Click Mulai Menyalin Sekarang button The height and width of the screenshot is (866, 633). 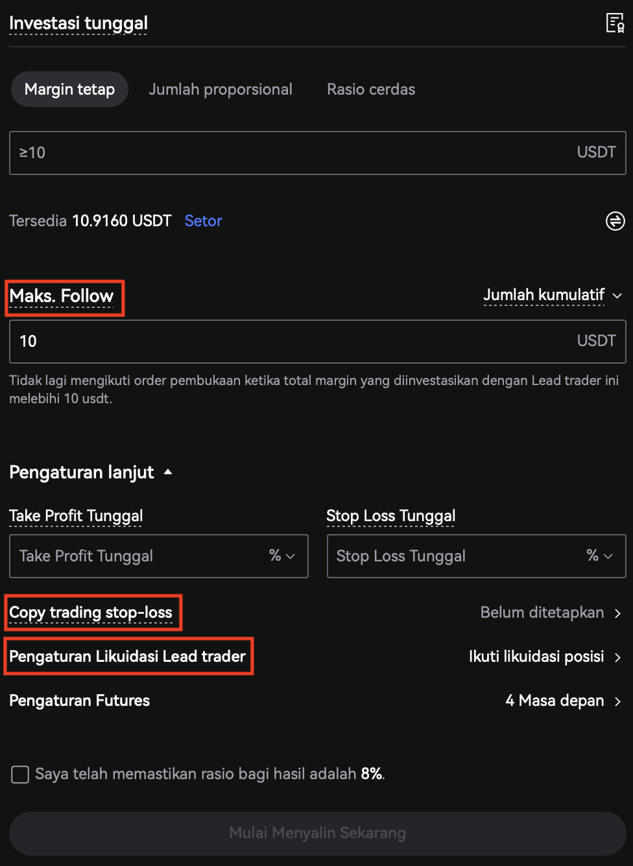317,833
